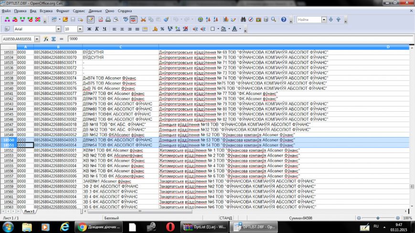The width and height of the screenshot is (415, 233).
Task: Click the Zoom magnifier icon
Action: pyautogui.click(x=274, y=20)
